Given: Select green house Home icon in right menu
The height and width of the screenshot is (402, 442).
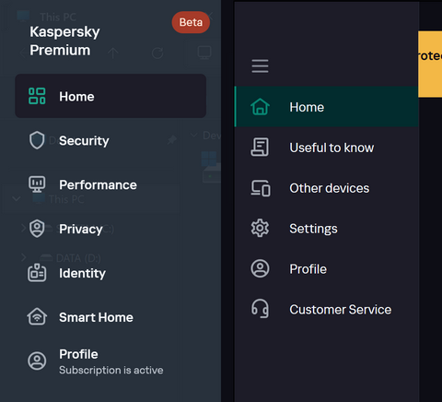Looking at the screenshot, I should click(260, 107).
